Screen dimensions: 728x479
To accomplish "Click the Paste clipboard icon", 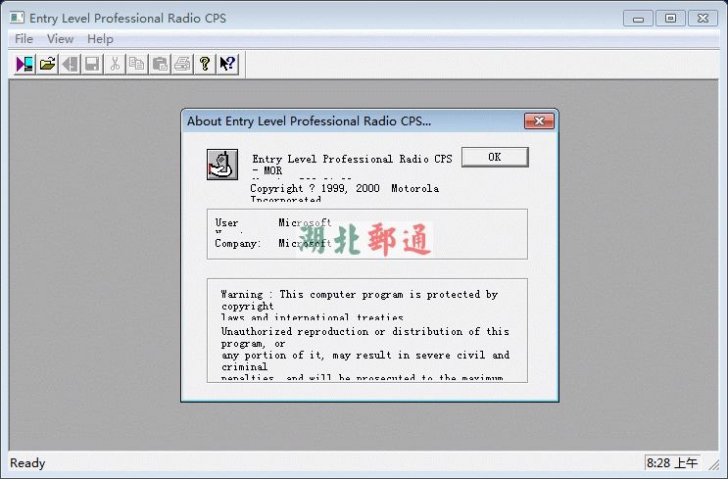I will pyautogui.click(x=160, y=64).
